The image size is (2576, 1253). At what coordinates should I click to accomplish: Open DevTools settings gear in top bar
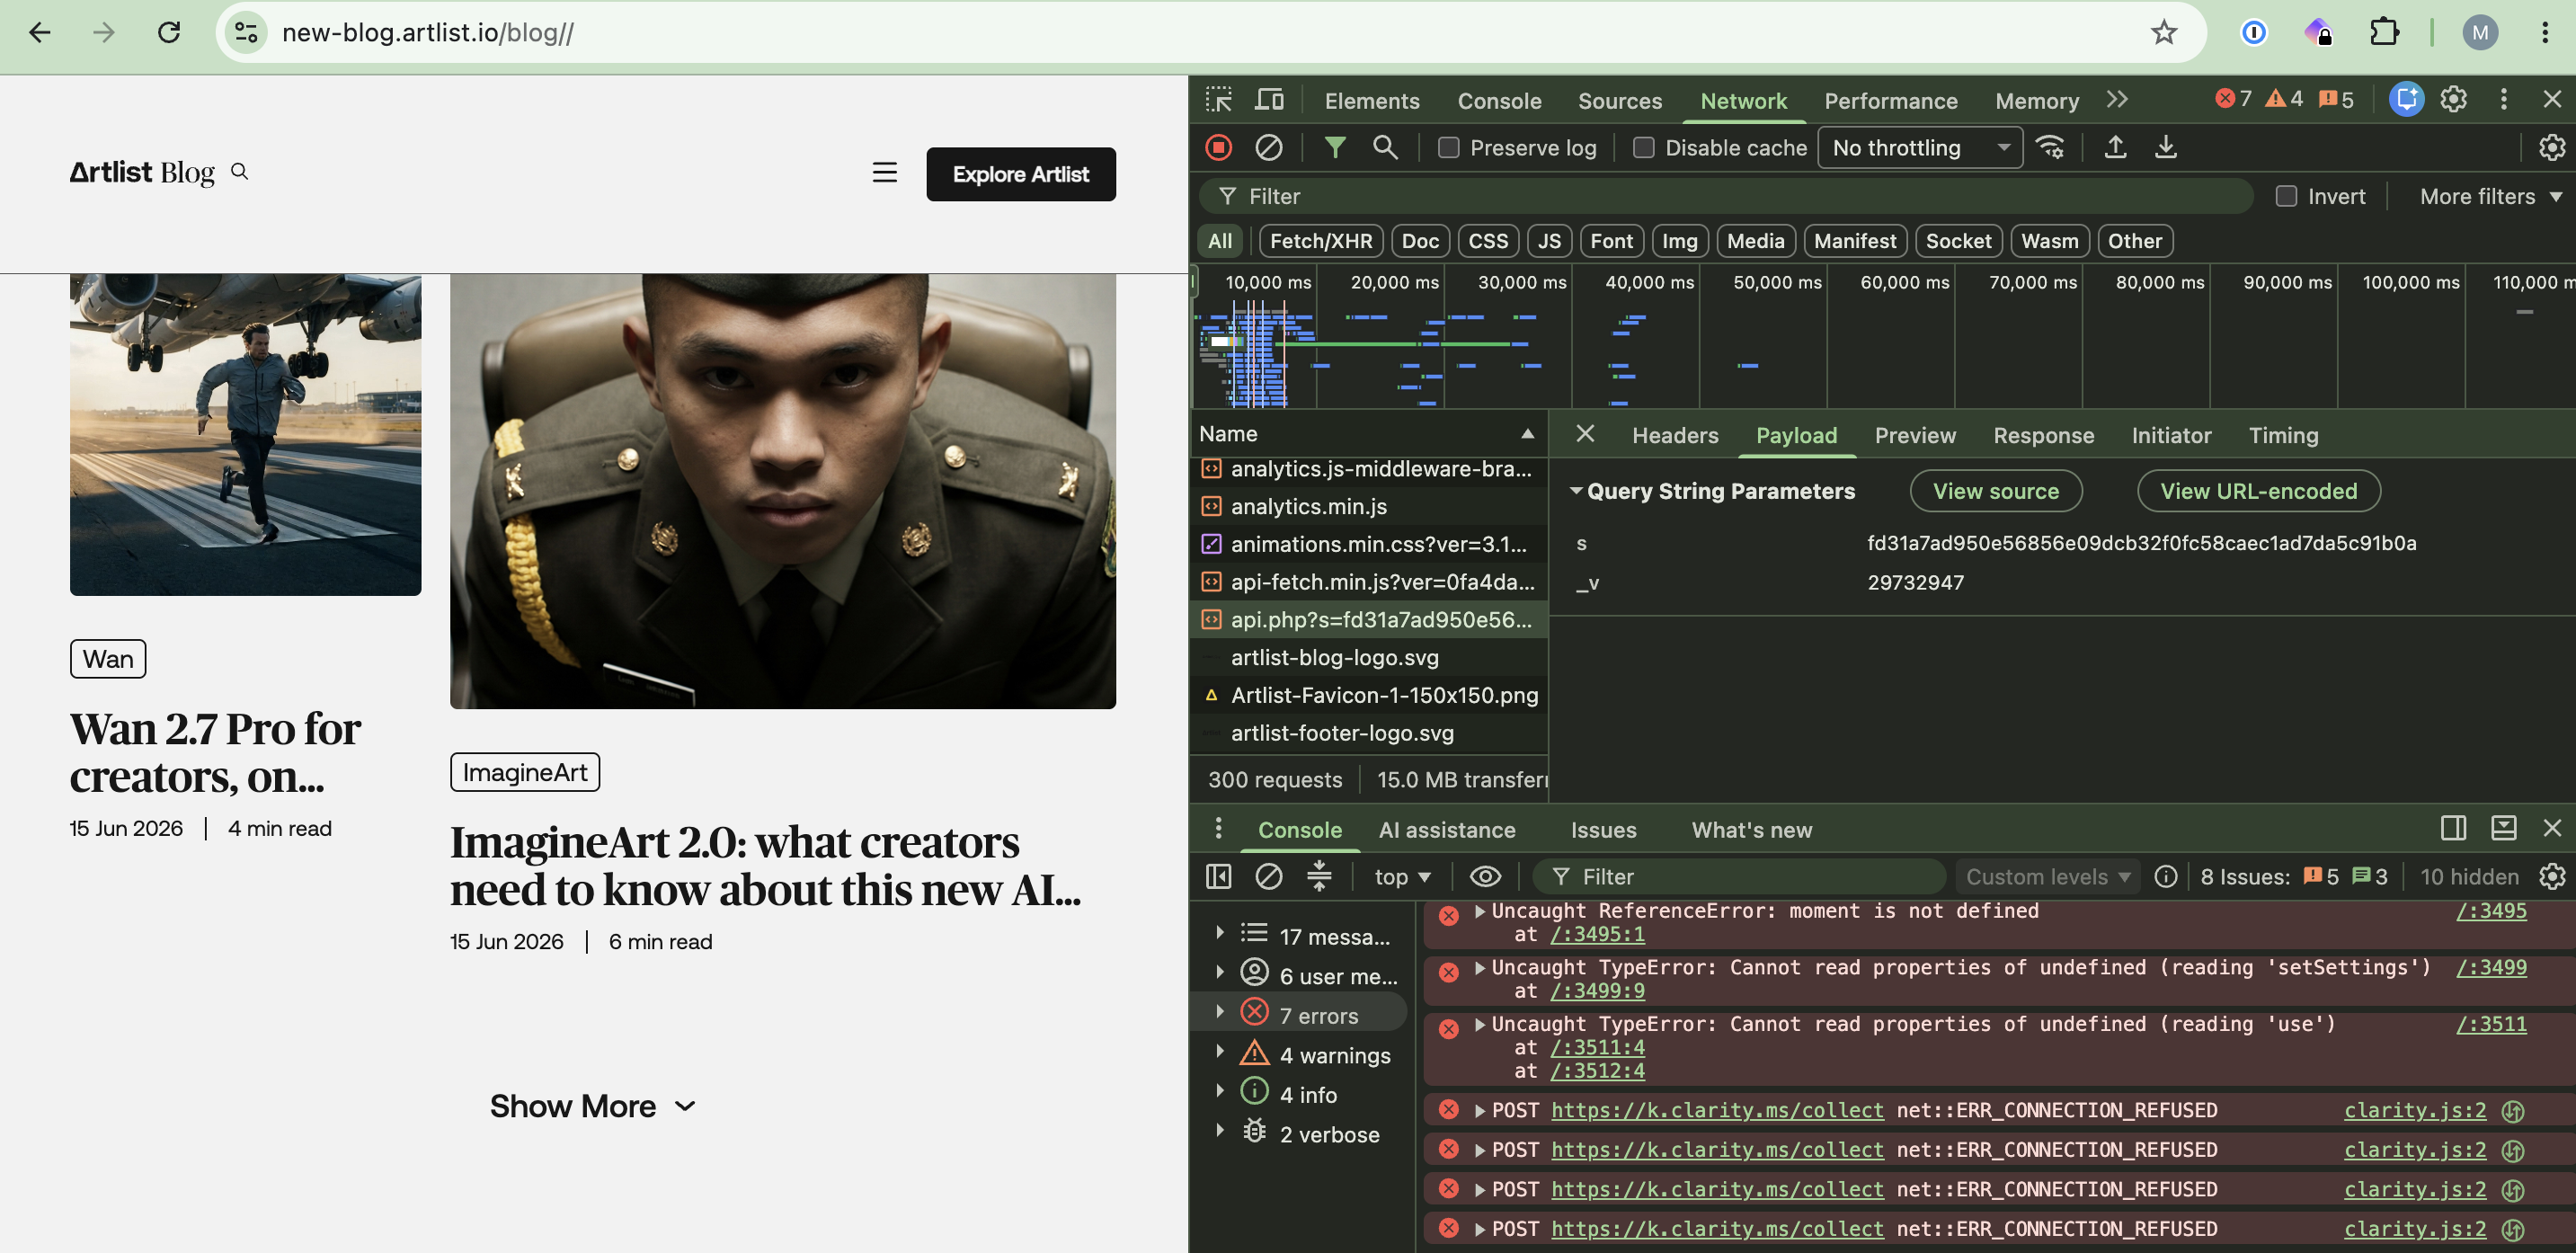click(x=2453, y=100)
